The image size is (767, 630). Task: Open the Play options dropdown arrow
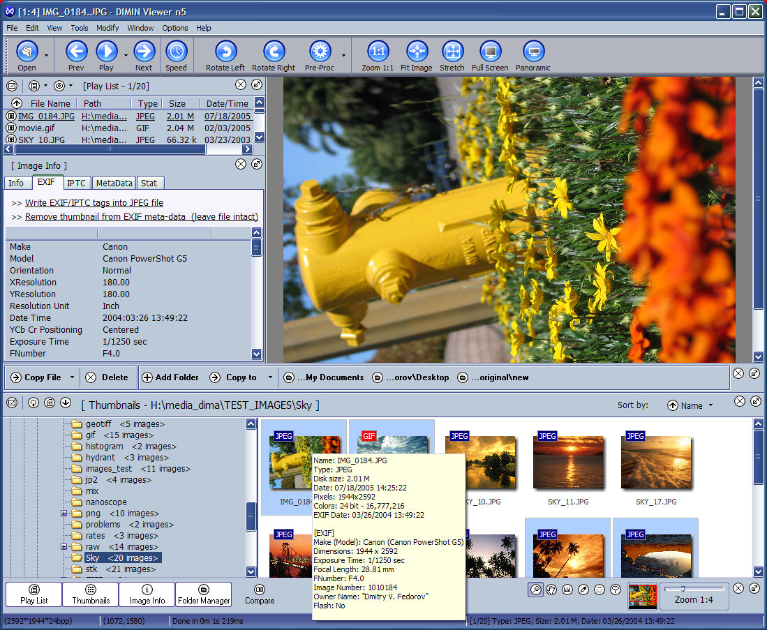tap(126, 55)
